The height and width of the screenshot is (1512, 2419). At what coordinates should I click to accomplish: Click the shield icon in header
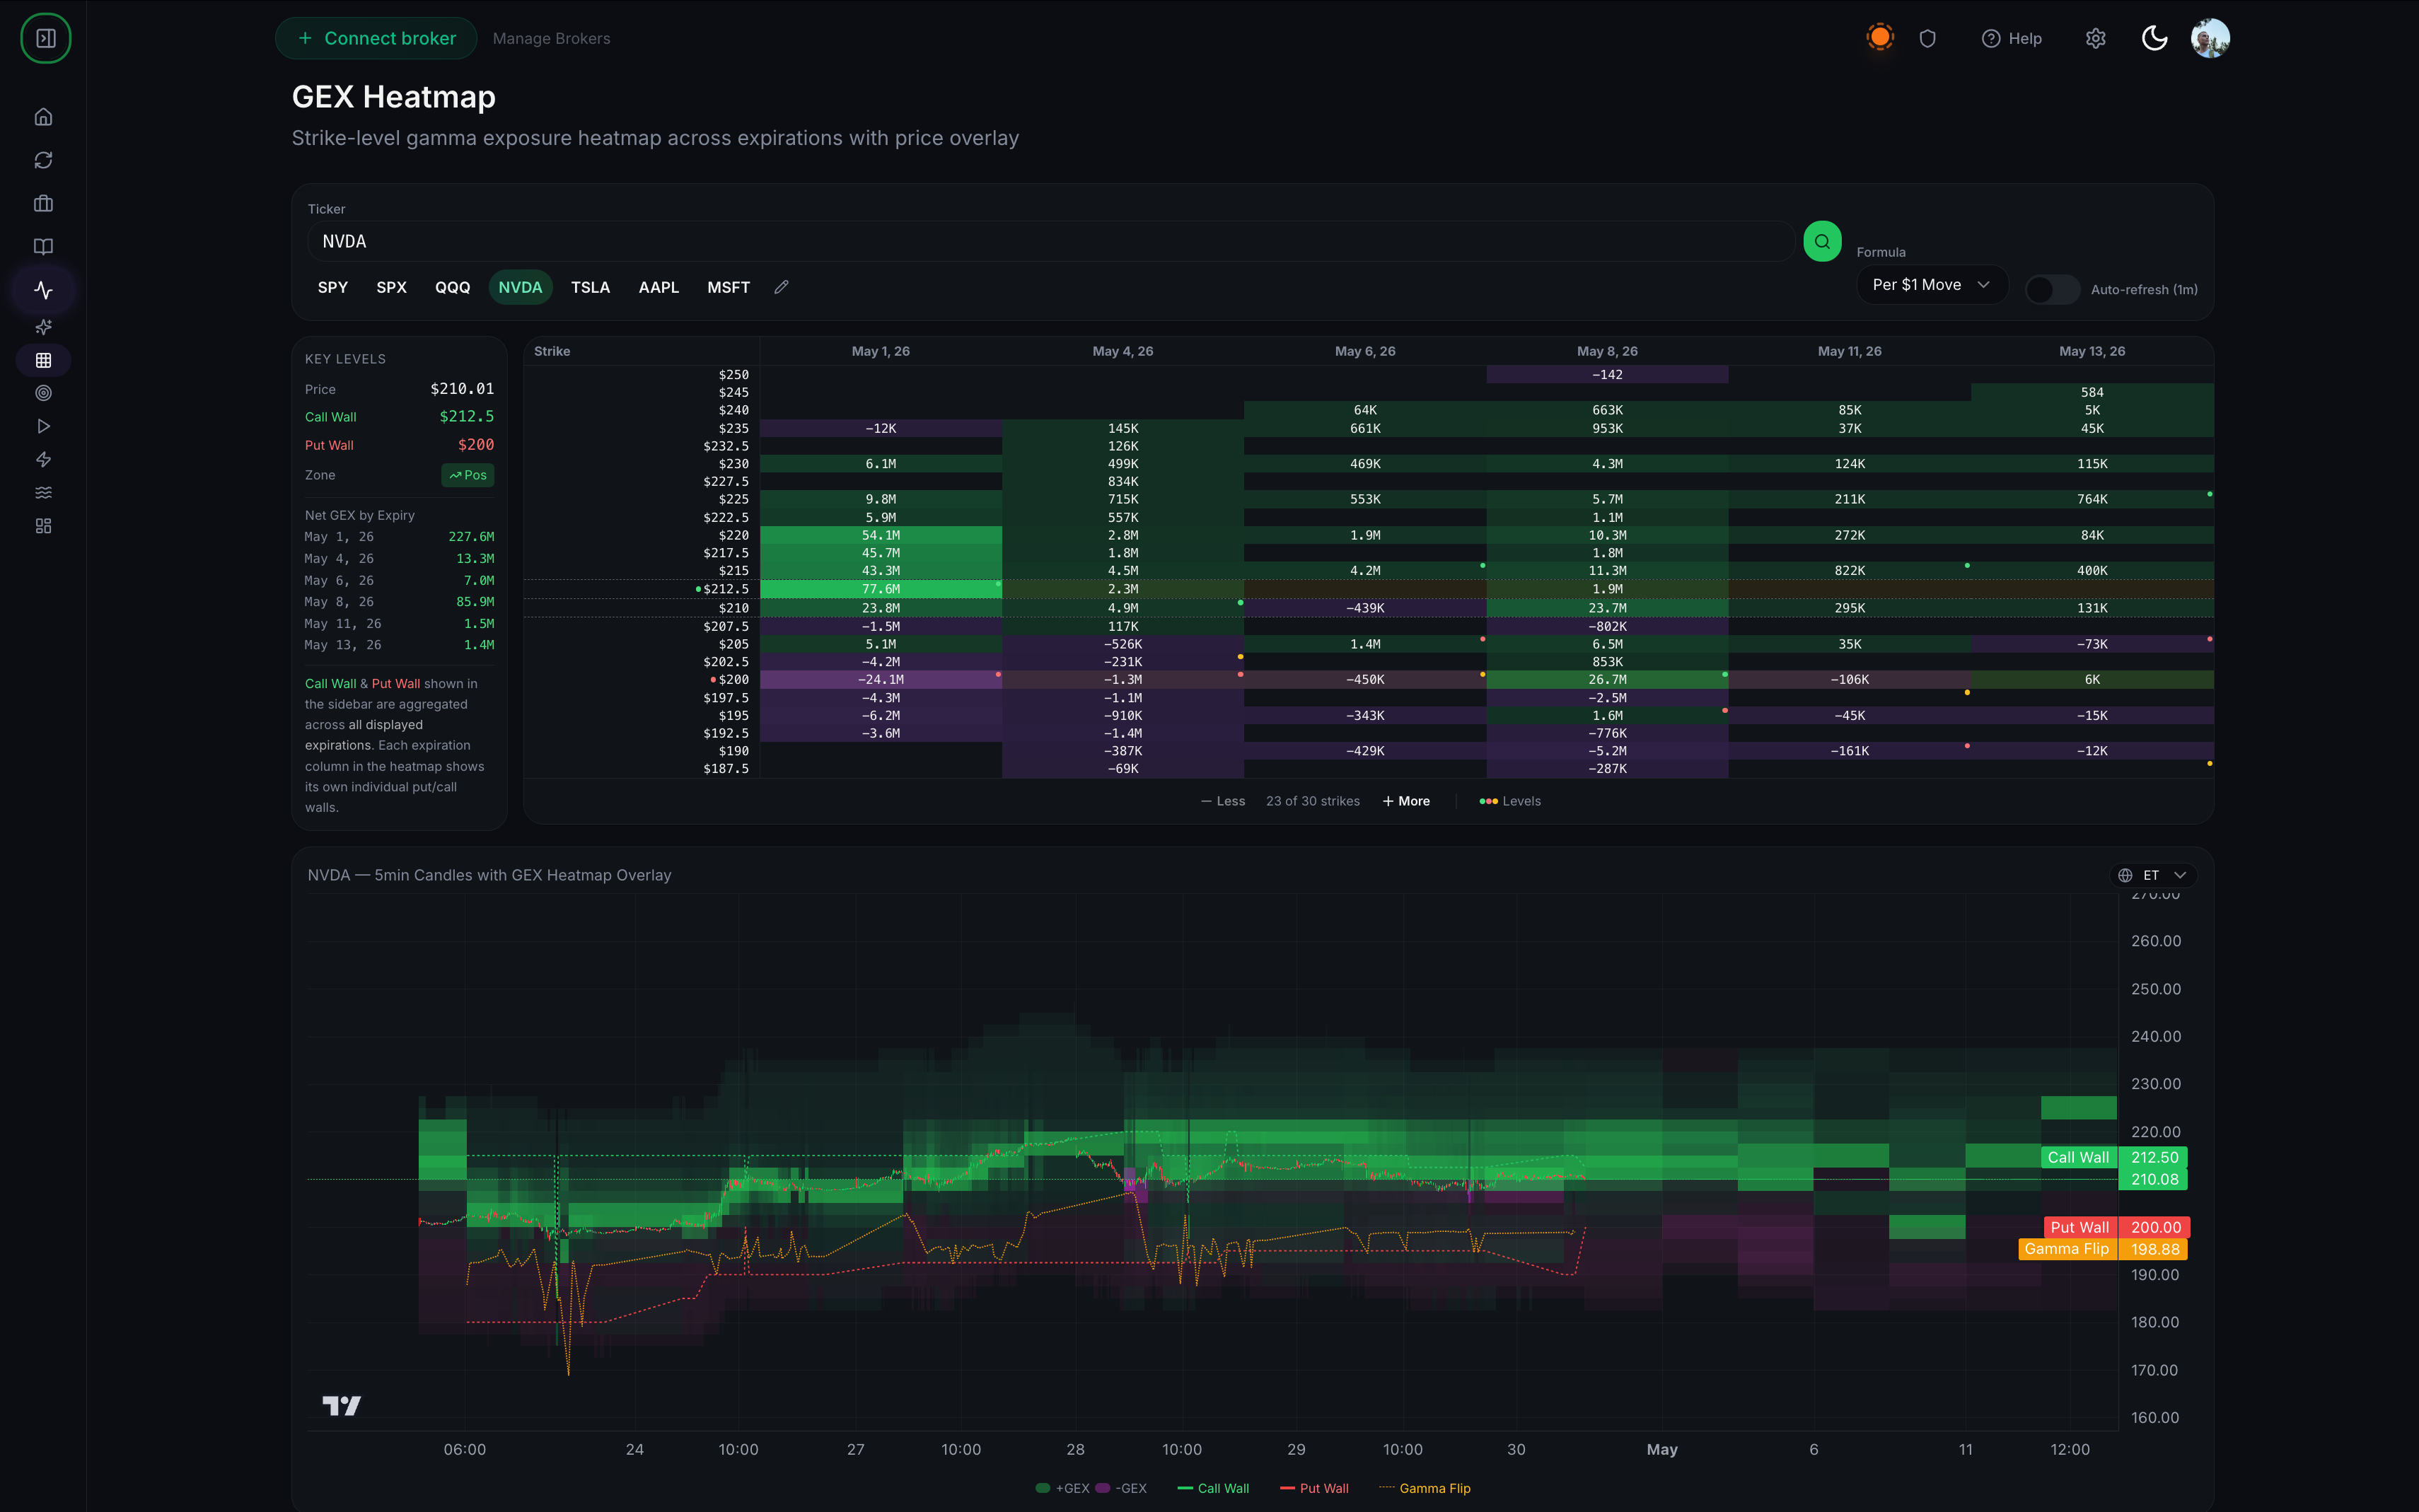coord(1928,38)
